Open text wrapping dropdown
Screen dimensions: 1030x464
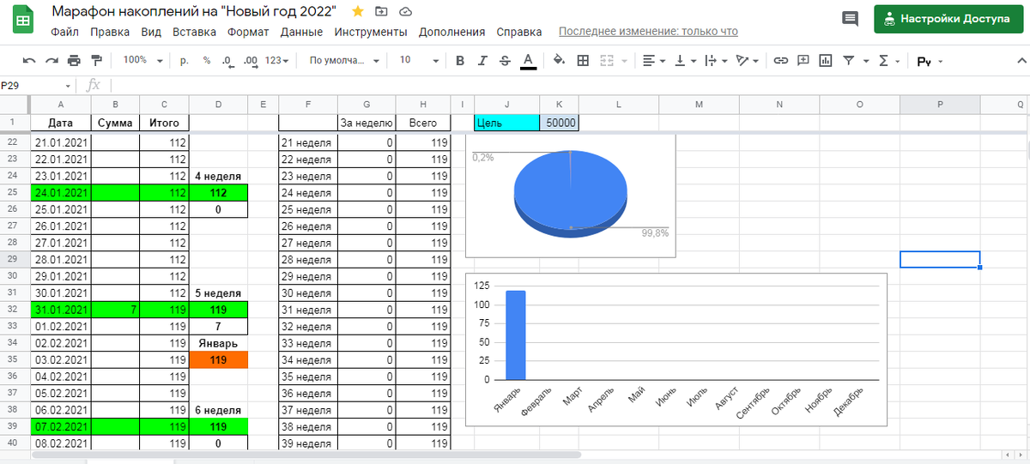[715, 61]
